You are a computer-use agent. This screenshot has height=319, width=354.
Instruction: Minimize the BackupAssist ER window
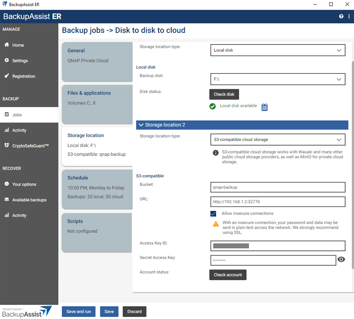[315, 4]
